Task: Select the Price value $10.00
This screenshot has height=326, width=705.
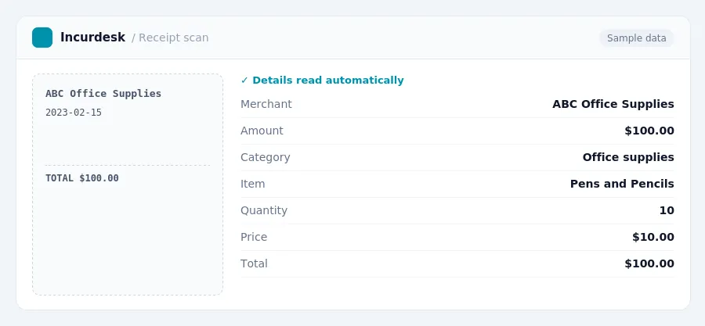Action: click(x=653, y=237)
